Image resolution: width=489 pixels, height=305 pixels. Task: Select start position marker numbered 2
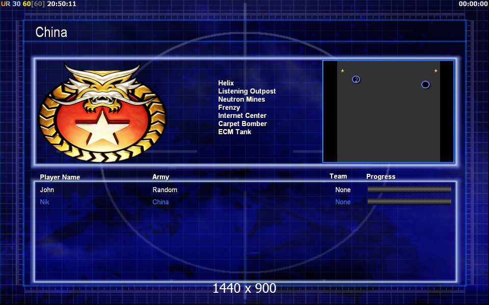coord(356,80)
